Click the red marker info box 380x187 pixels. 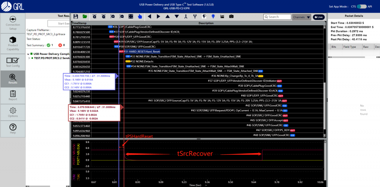94,113
